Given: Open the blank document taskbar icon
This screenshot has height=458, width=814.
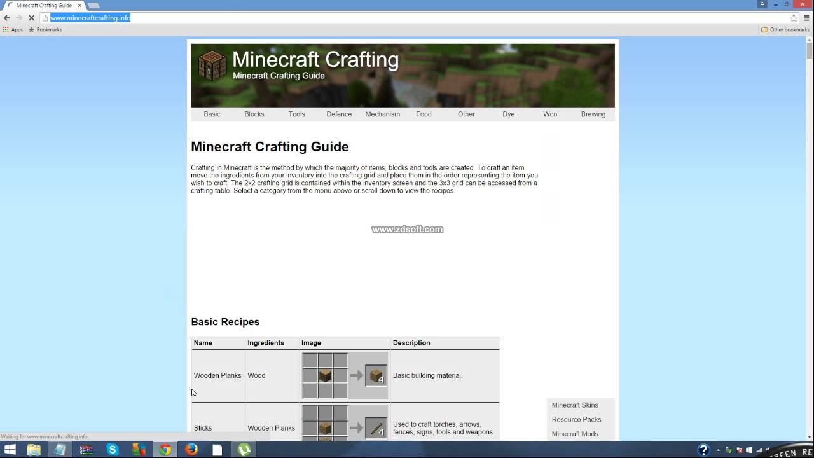Looking at the screenshot, I should pos(217,450).
